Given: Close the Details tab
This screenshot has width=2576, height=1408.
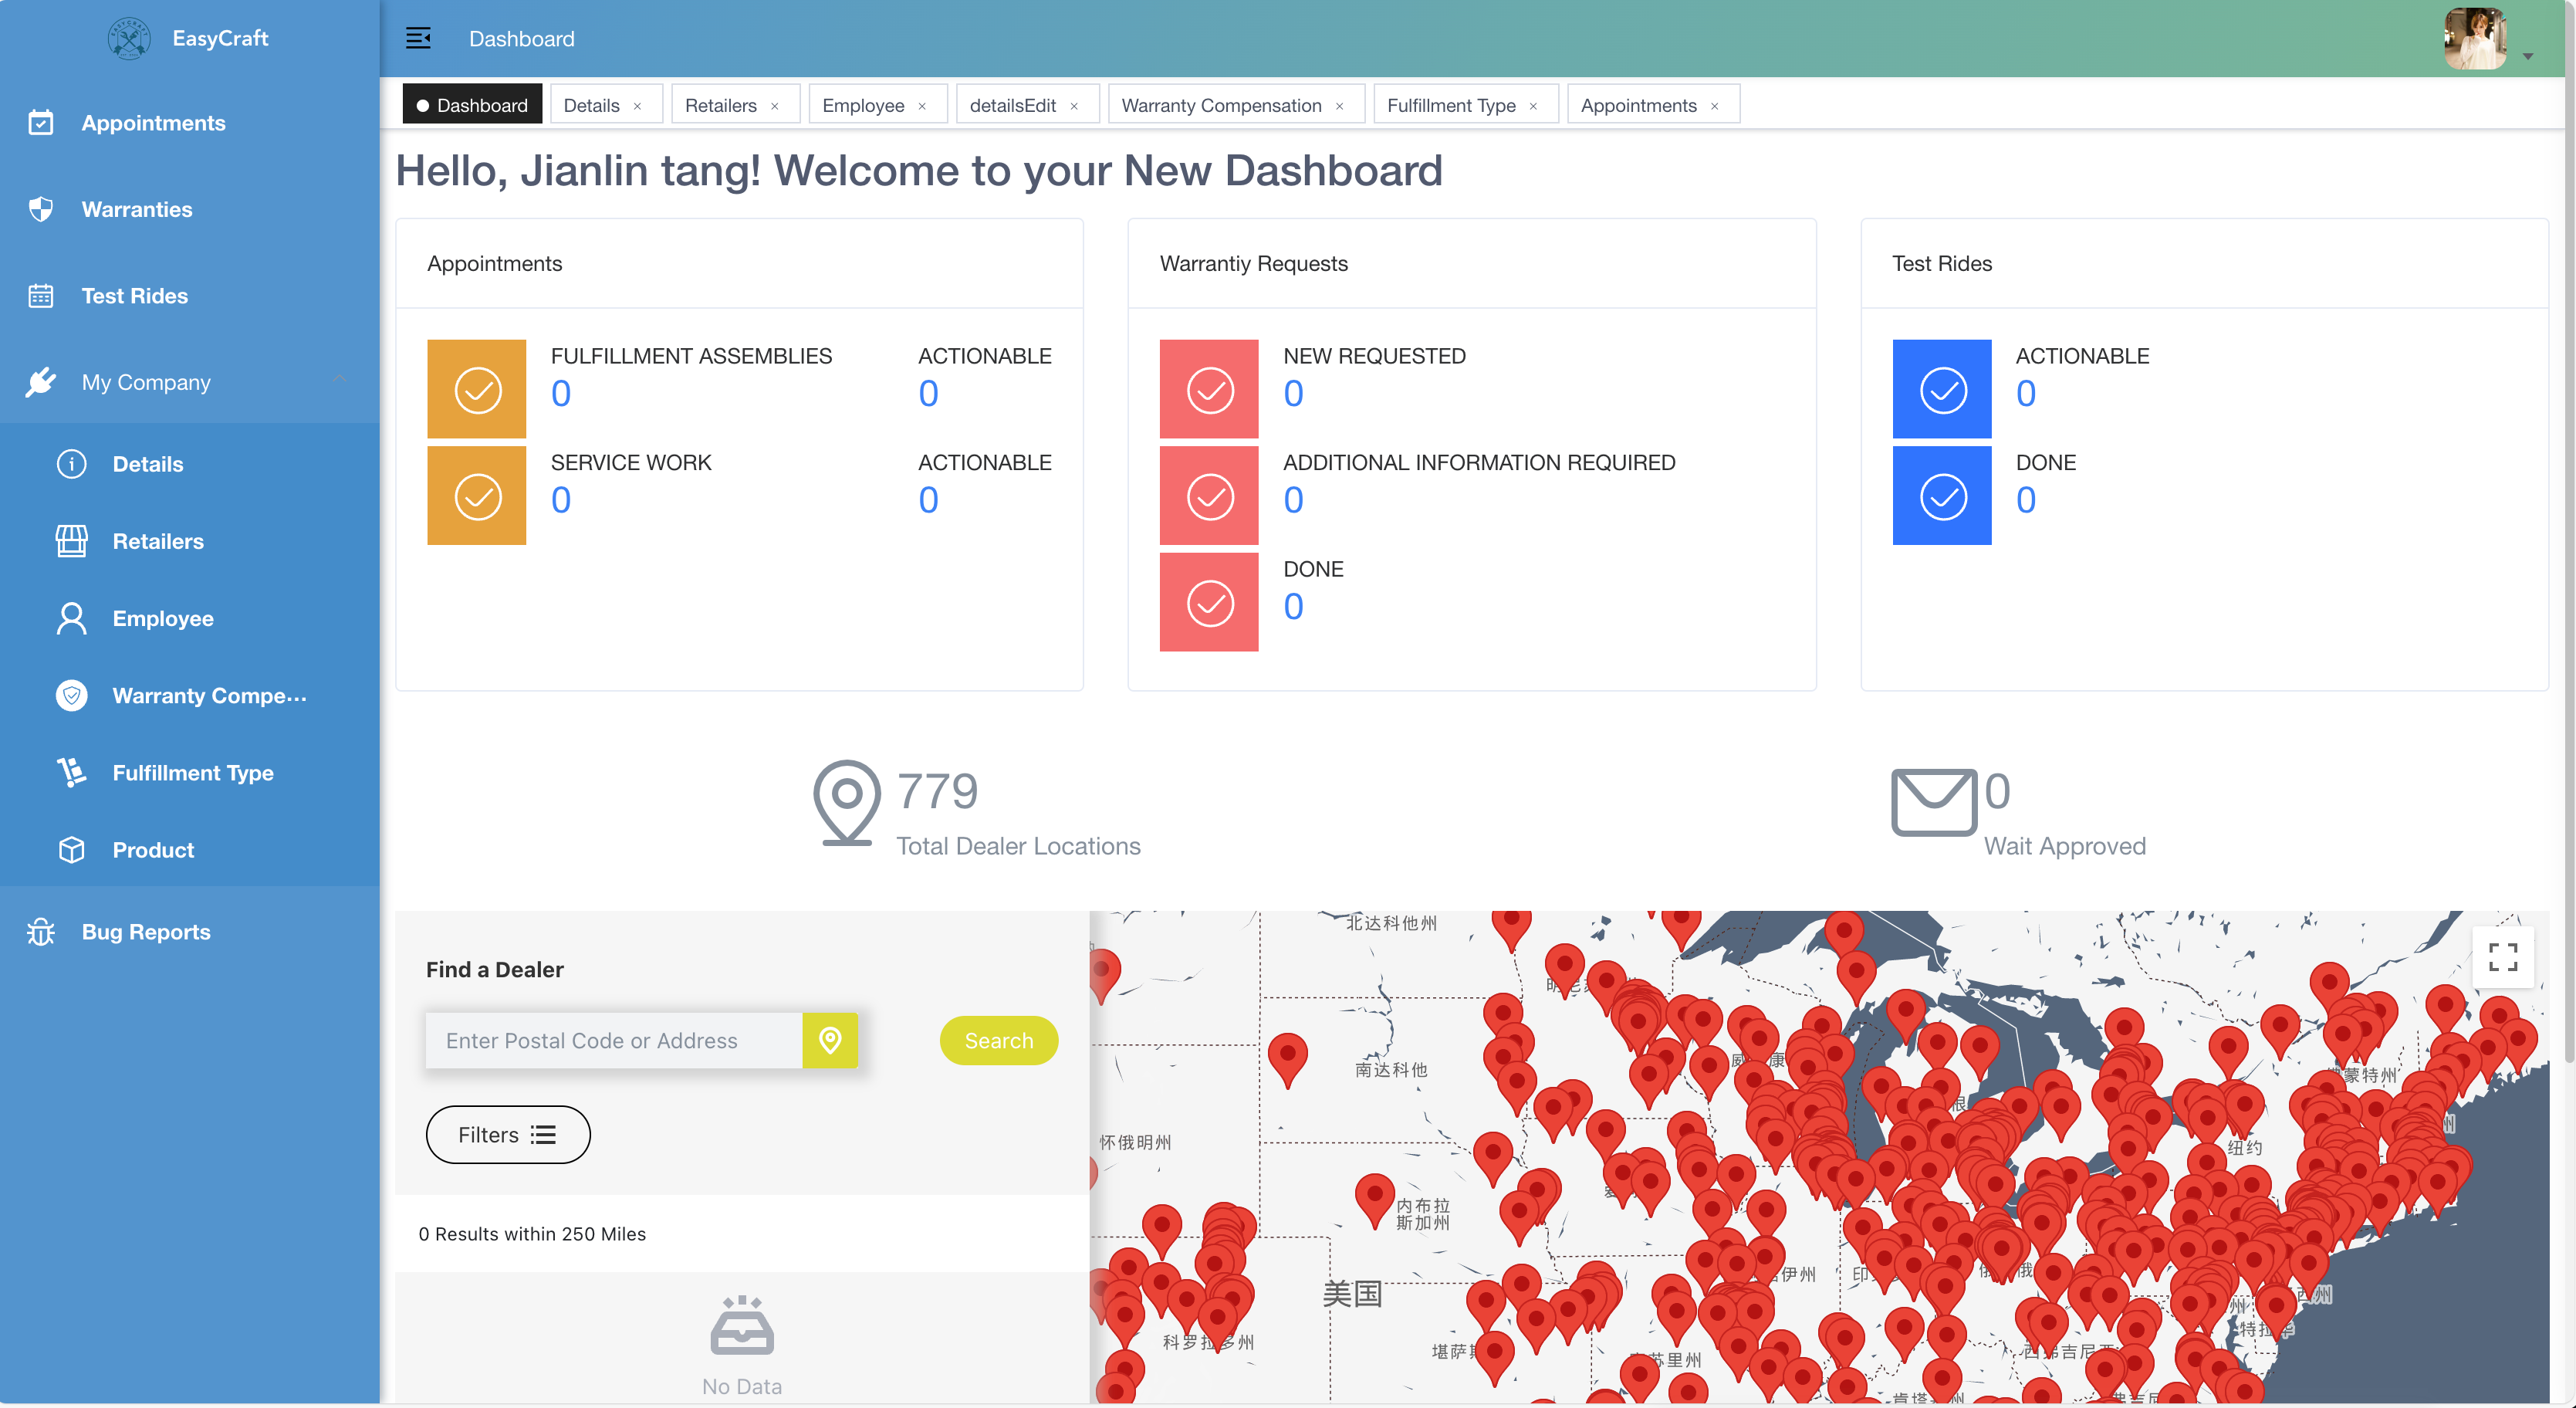Looking at the screenshot, I should point(637,106).
